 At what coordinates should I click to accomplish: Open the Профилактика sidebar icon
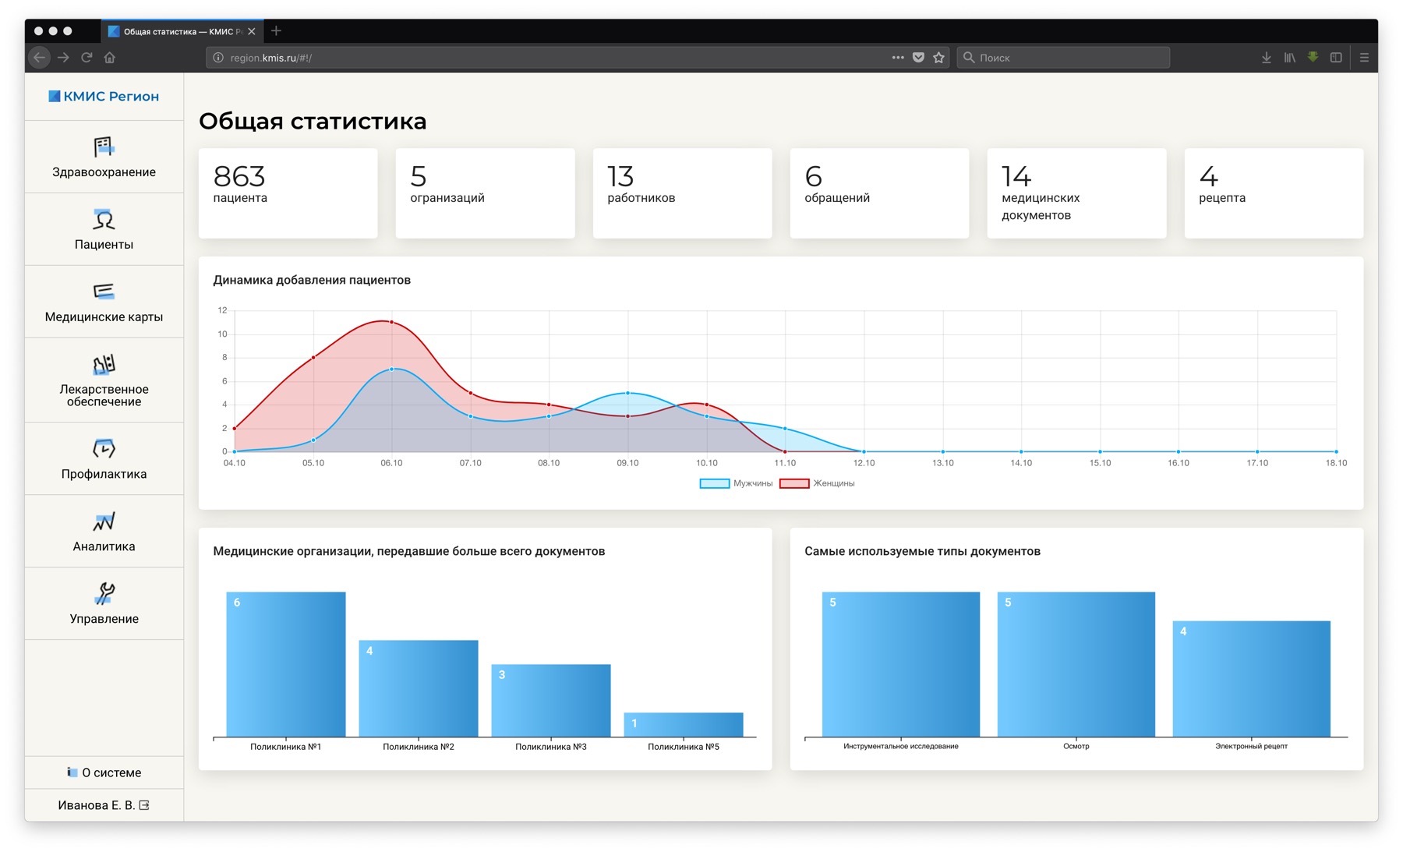coord(104,448)
